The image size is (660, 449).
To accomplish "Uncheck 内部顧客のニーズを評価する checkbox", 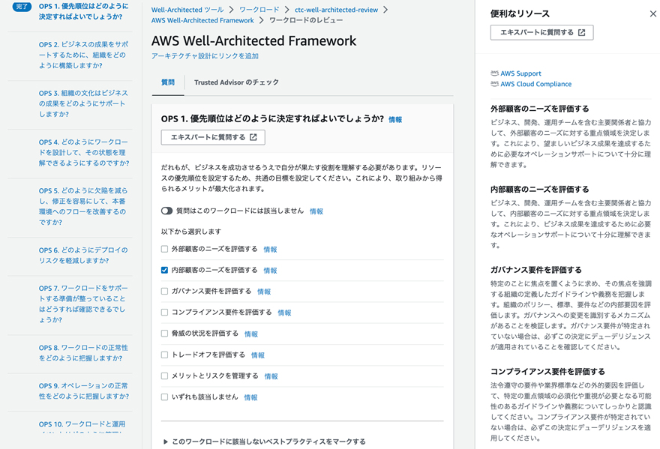I will pos(164,270).
